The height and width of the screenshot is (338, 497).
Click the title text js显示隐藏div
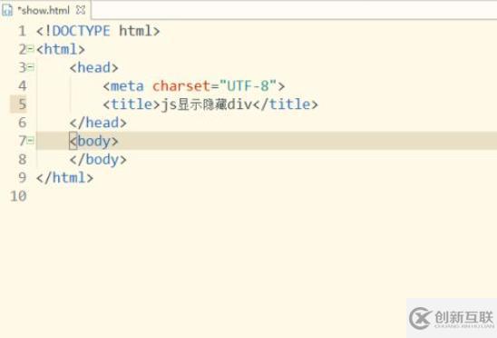coord(207,104)
